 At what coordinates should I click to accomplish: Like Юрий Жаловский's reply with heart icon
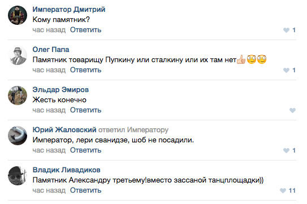click(x=286, y=150)
